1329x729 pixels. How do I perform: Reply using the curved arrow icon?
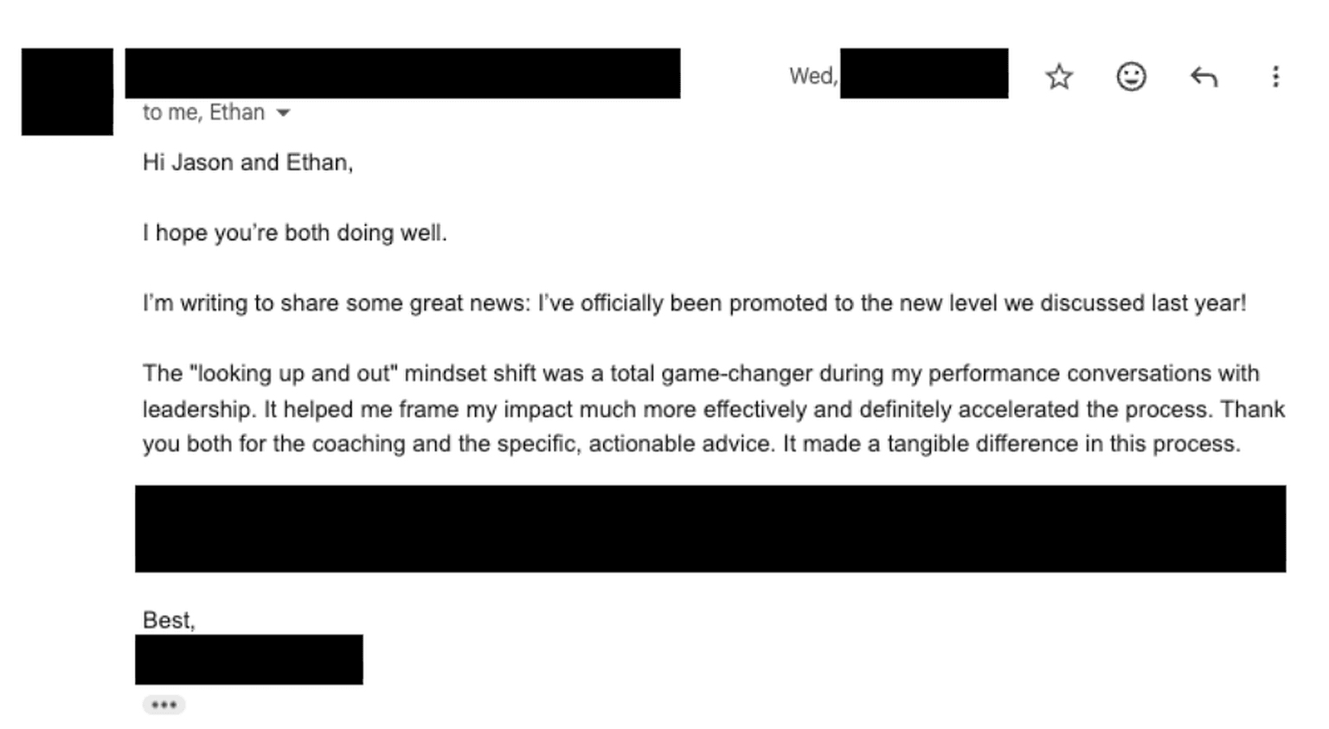[1204, 77]
